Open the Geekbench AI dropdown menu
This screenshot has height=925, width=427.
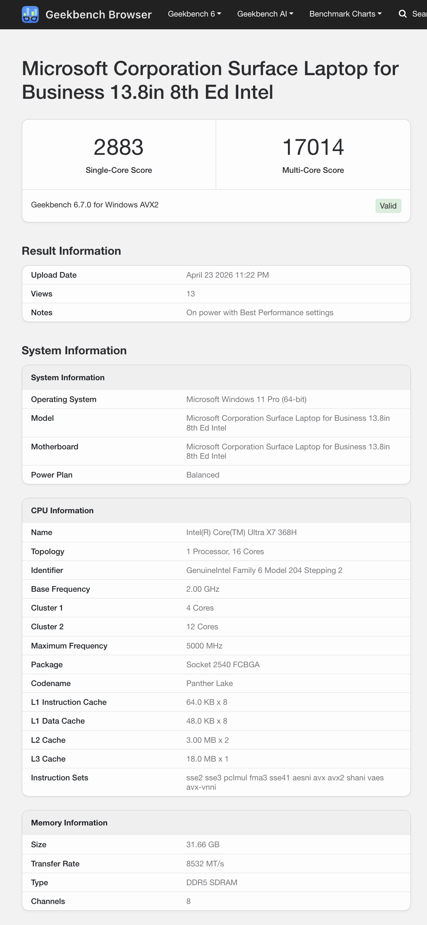coord(265,14)
